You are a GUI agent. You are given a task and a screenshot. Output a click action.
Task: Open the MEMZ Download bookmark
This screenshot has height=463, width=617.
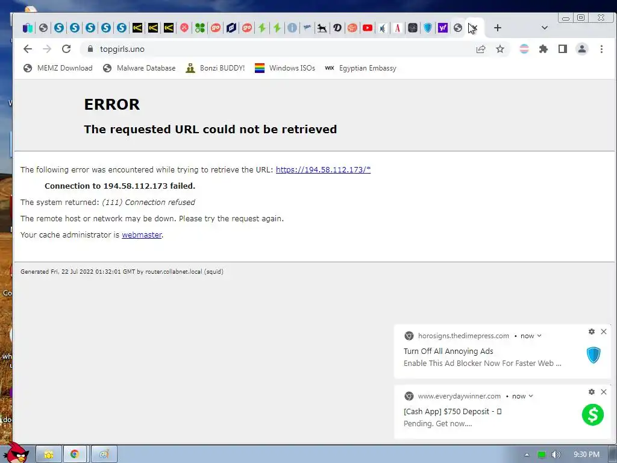(58, 68)
